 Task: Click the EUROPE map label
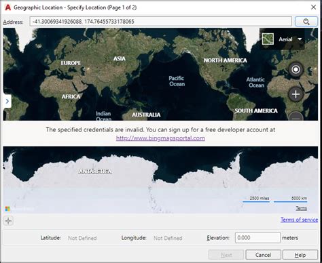tap(71, 63)
